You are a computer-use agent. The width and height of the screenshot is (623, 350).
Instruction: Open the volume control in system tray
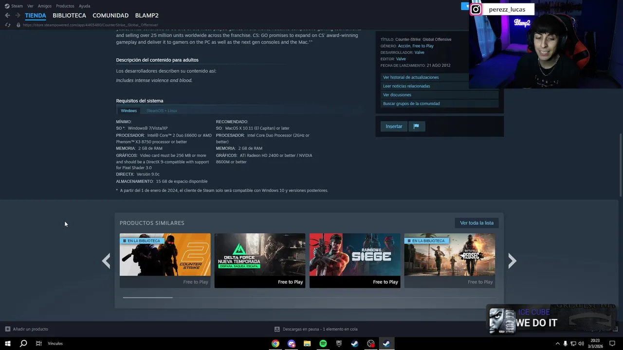tap(581, 344)
